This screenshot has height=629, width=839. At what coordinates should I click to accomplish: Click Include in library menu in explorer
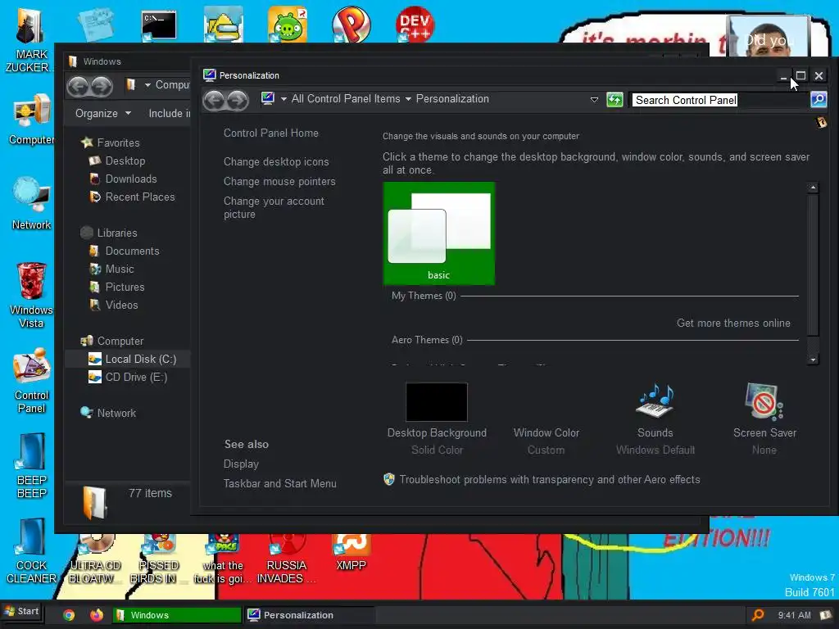tap(169, 113)
